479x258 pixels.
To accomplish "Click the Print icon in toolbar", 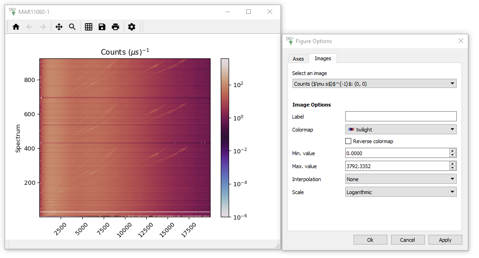I will [115, 27].
